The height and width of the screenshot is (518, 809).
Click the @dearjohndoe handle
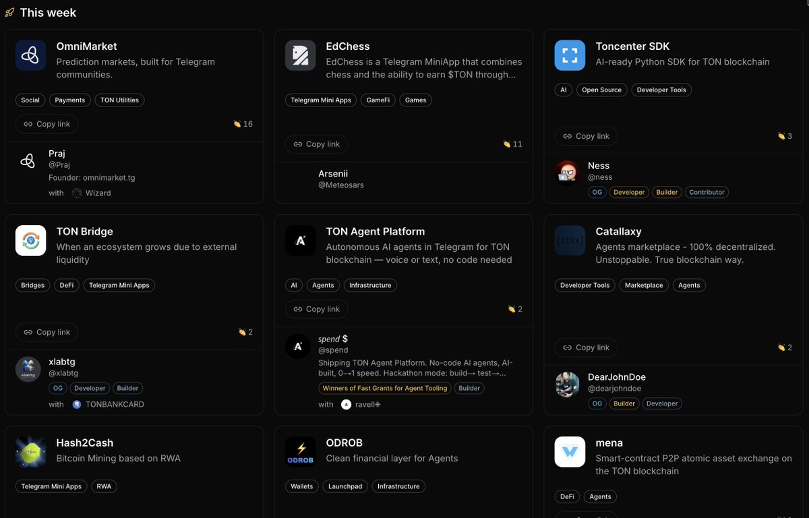tap(614, 389)
